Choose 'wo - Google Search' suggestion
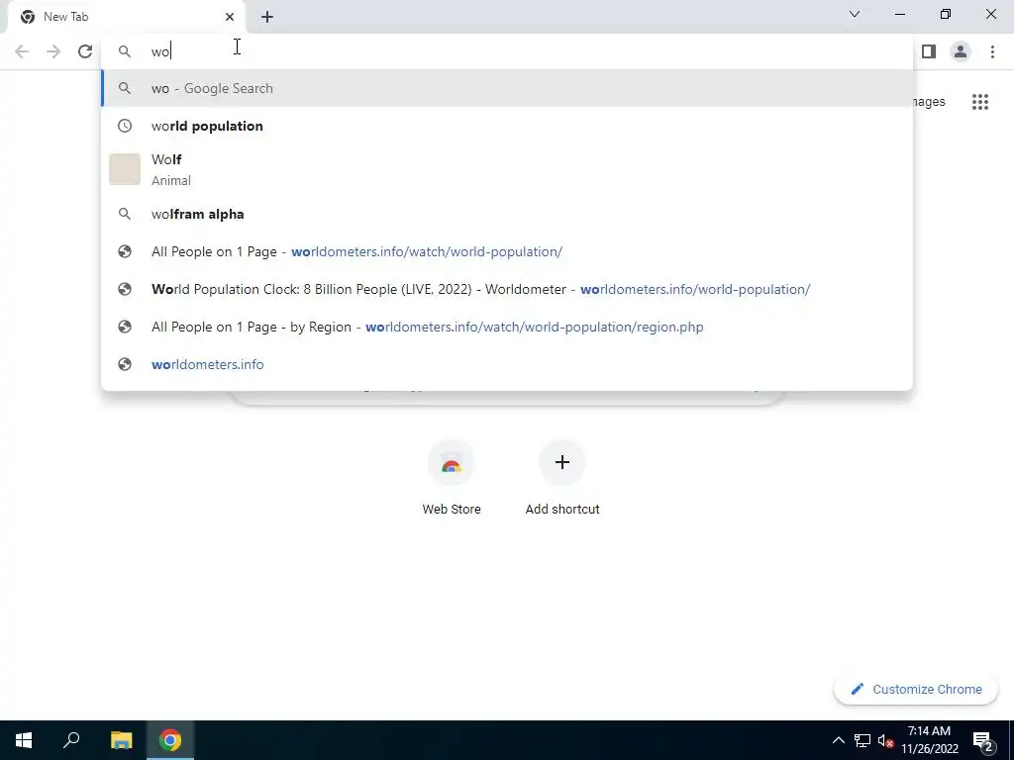Image resolution: width=1014 pixels, height=760 pixels. 507,88
